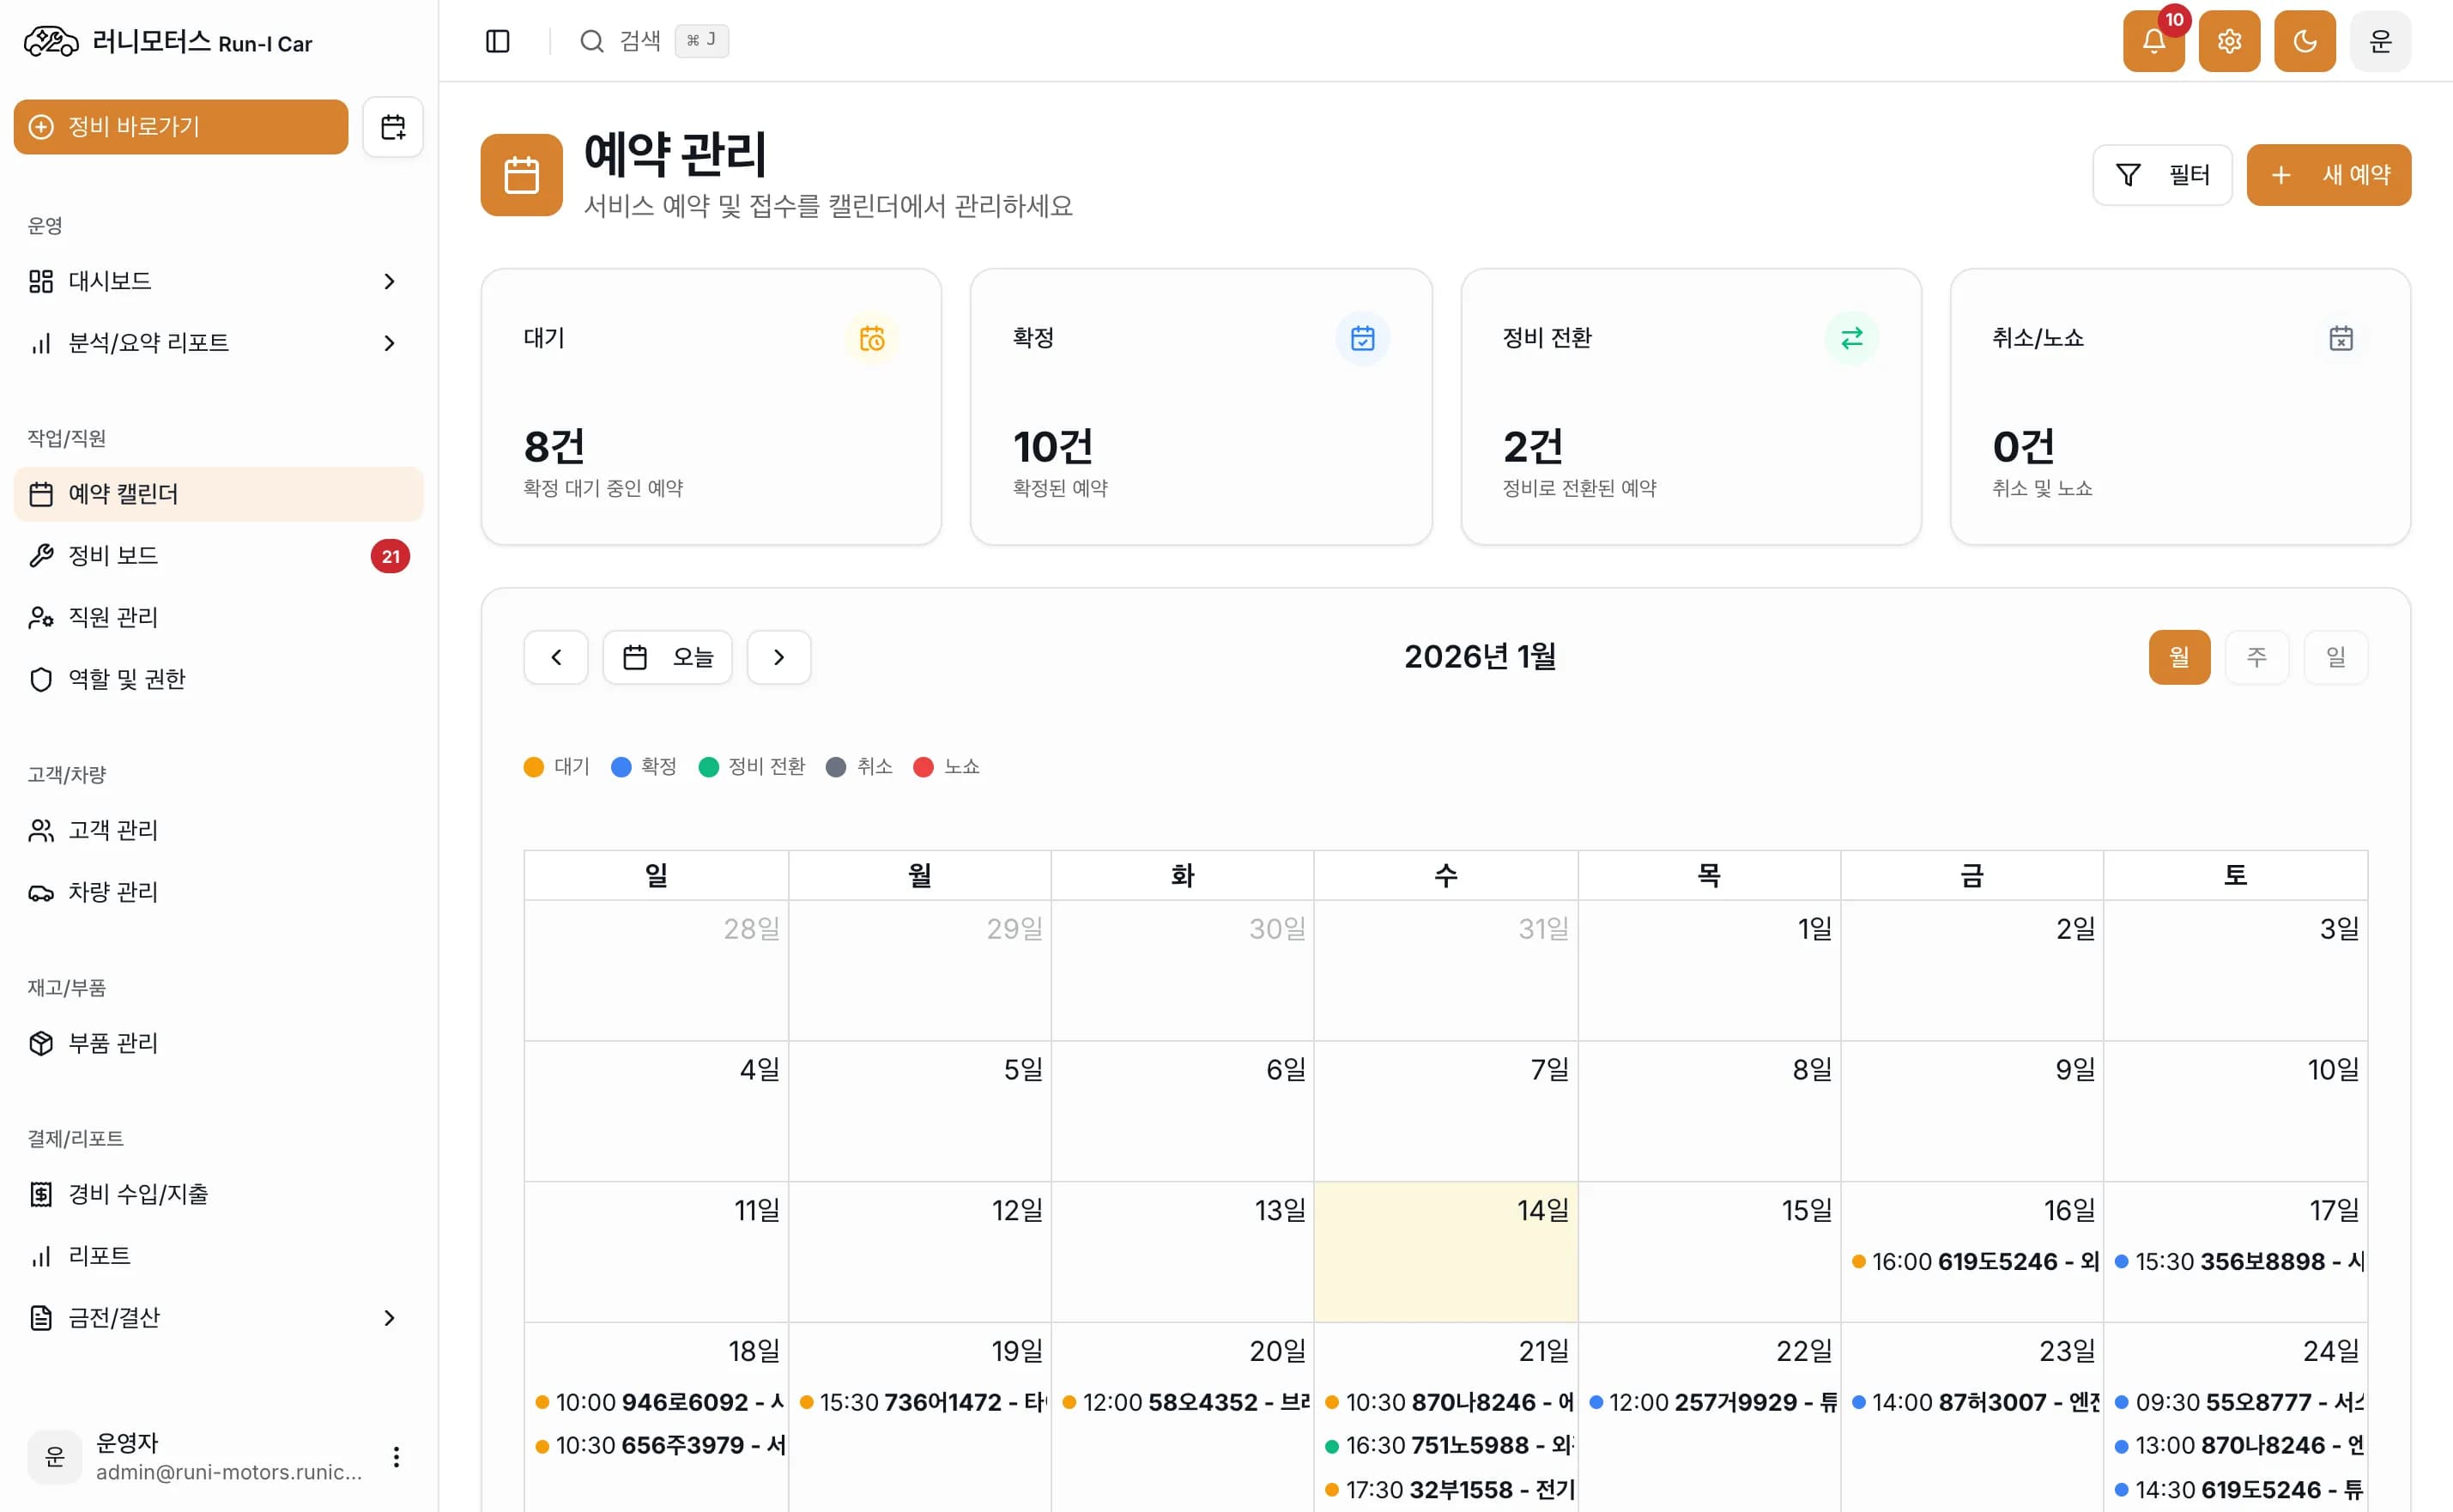Expand the 대시보드 menu chevron
The height and width of the screenshot is (1512, 2453).
click(389, 282)
